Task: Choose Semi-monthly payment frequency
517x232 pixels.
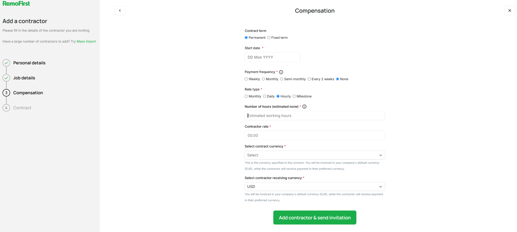Action: coord(282,79)
